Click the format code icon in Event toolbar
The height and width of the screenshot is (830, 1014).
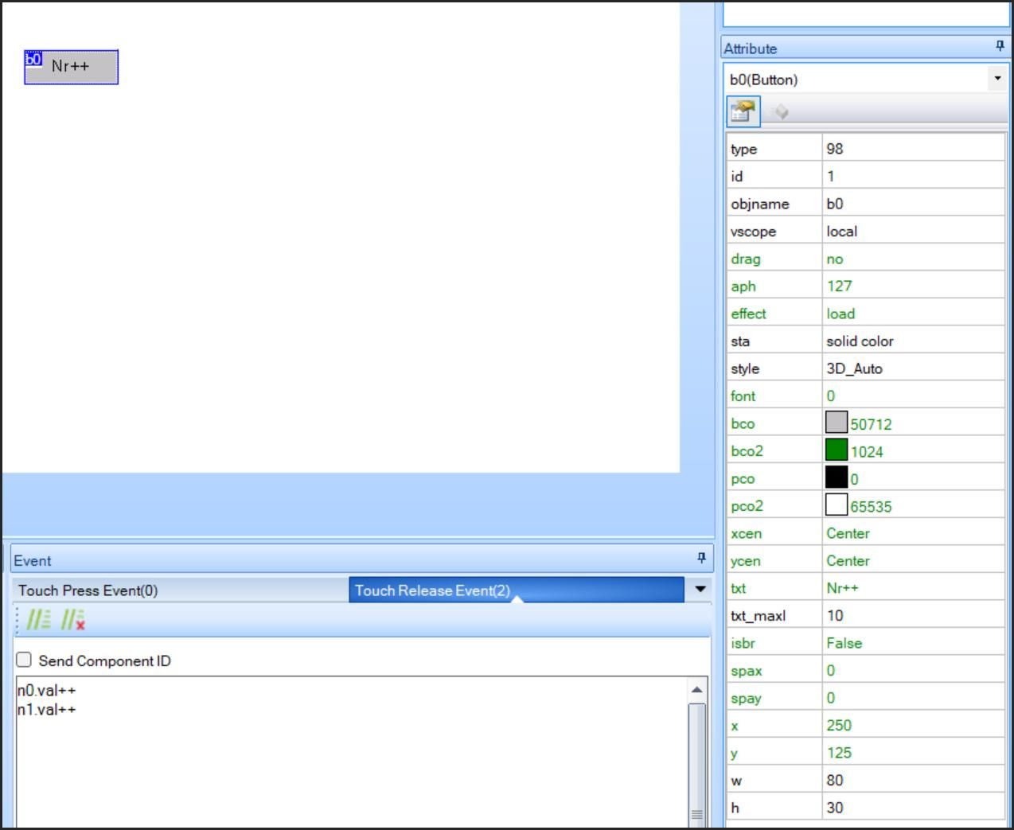click(x=38, y=620)
